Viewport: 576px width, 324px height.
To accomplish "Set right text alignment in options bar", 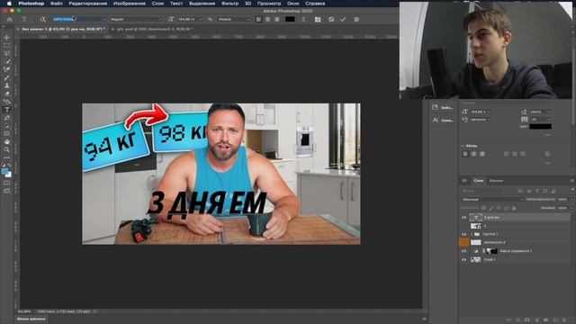I will 276,19.
